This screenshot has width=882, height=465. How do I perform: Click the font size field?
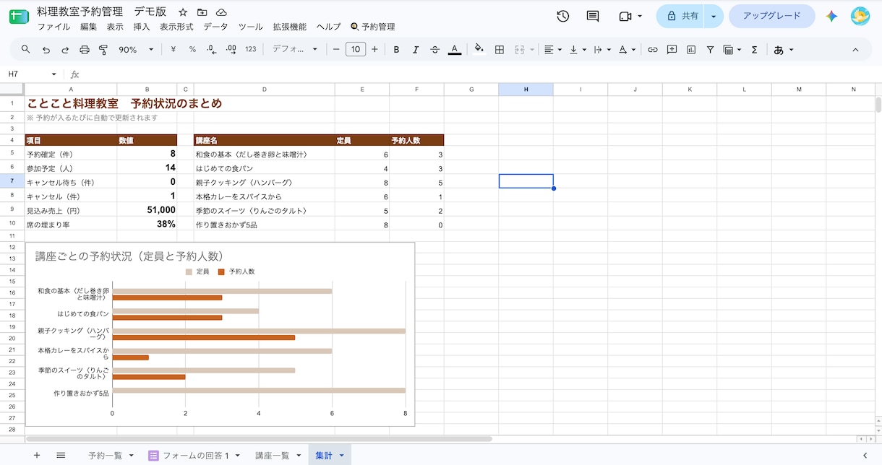(356, 50)
